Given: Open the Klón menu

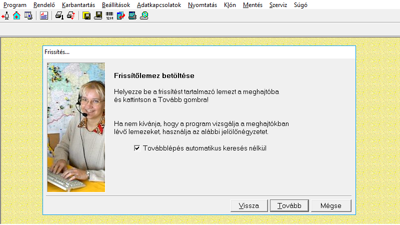Looking at the screenshot, I should pos(230,5).
